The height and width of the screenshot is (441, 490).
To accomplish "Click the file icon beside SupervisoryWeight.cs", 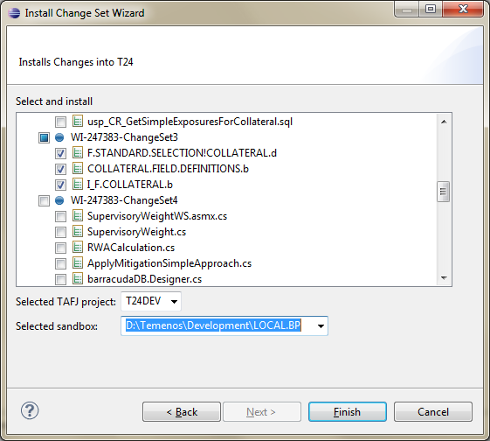I will click(x=78, y=232).
